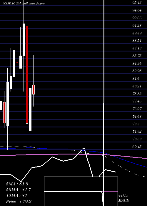Click the <<Live MACD label
147x206 pixels.
click(124, 198)
